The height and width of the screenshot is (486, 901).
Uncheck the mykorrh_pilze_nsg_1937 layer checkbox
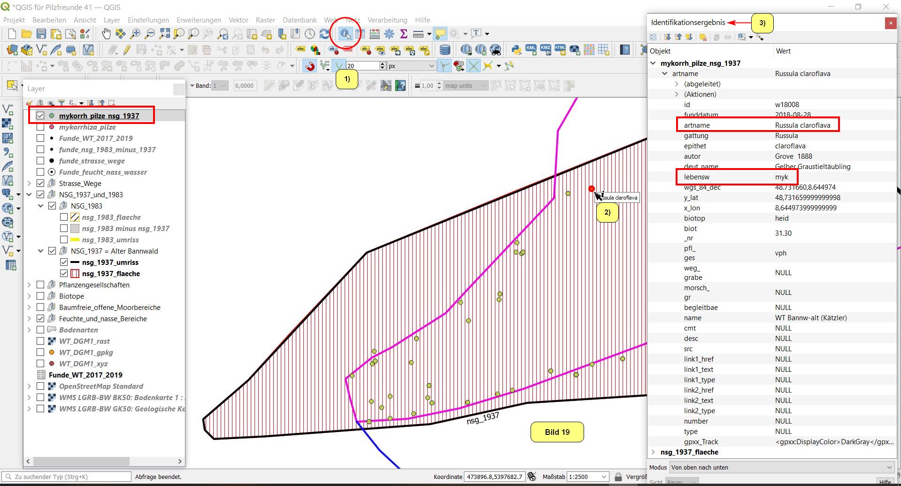[x=40, y=116]
